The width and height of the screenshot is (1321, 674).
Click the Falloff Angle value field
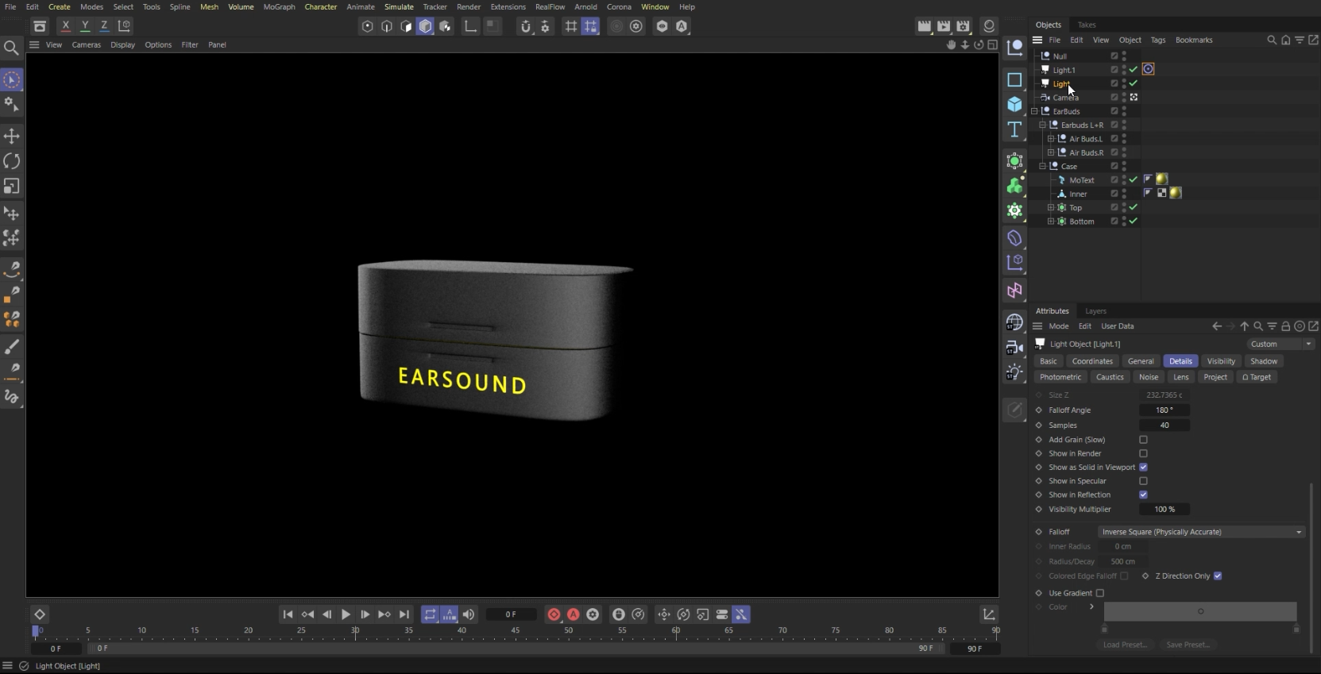pyautogui.click(x=1165, y=410)
